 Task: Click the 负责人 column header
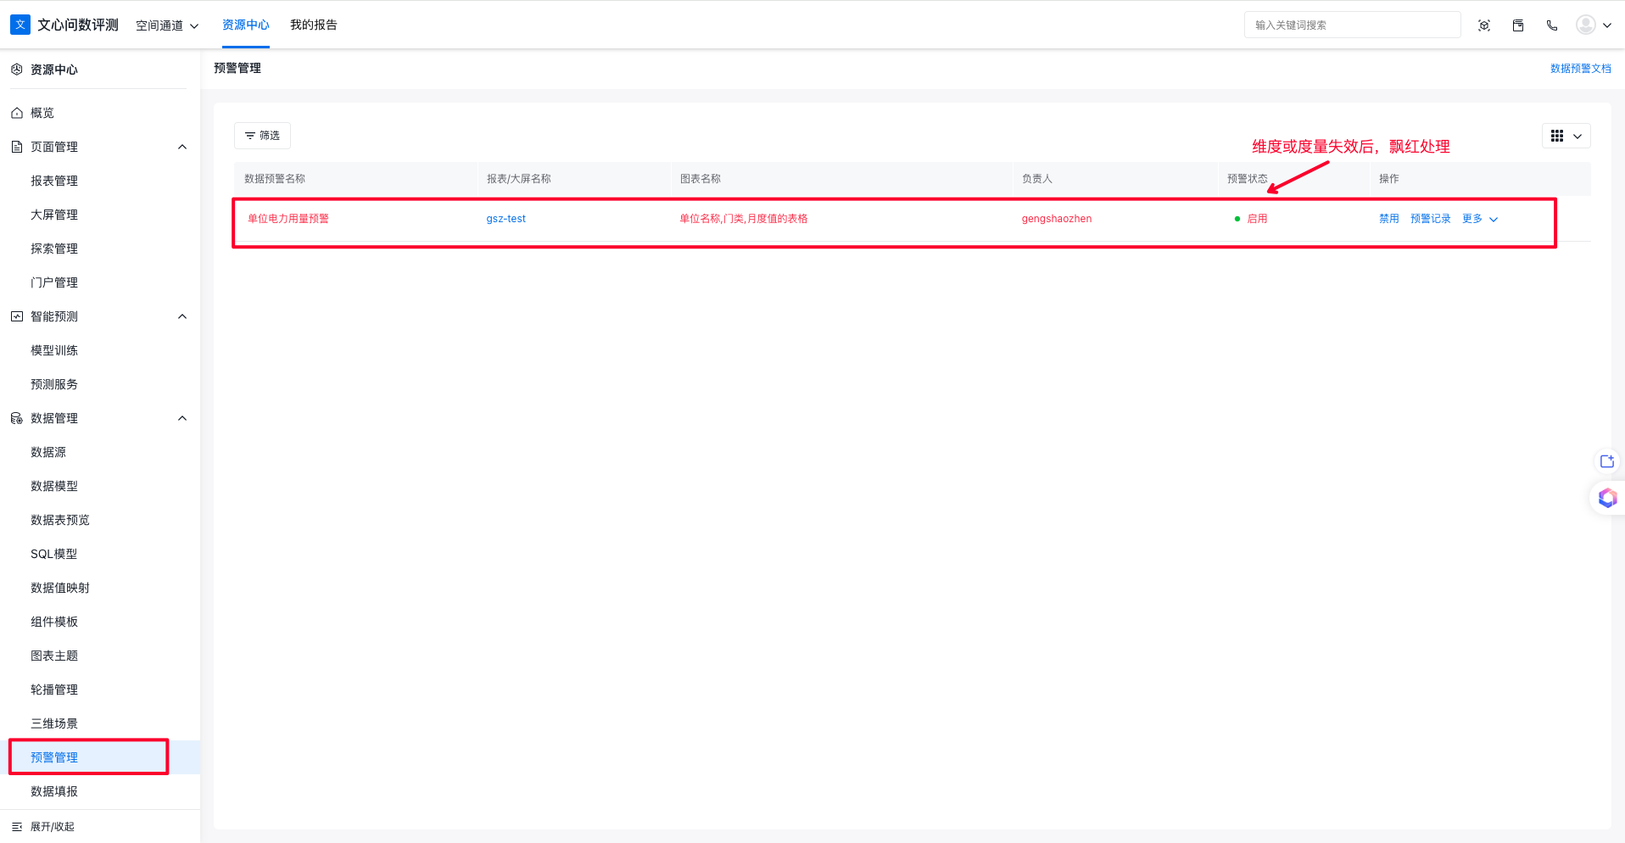pos(1036,179)
